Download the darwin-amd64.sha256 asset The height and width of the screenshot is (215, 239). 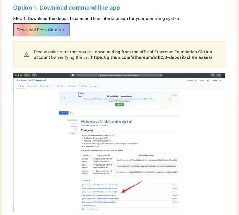[101, 185]
